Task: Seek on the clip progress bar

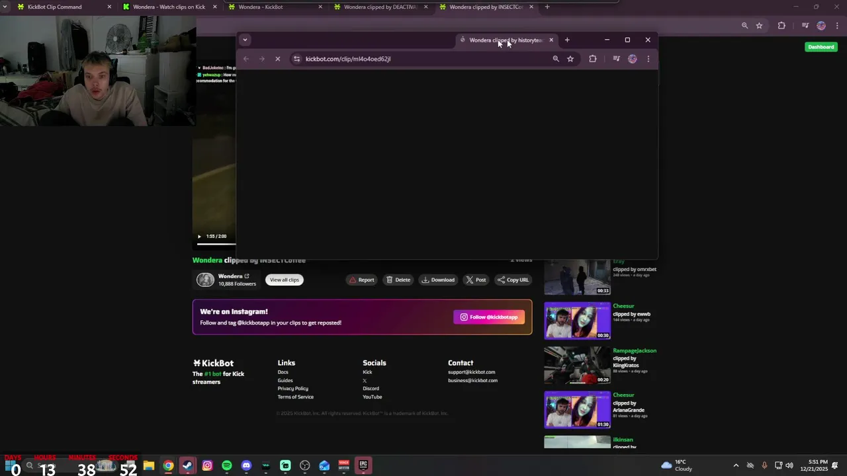Action: click(x=216, y=244)
